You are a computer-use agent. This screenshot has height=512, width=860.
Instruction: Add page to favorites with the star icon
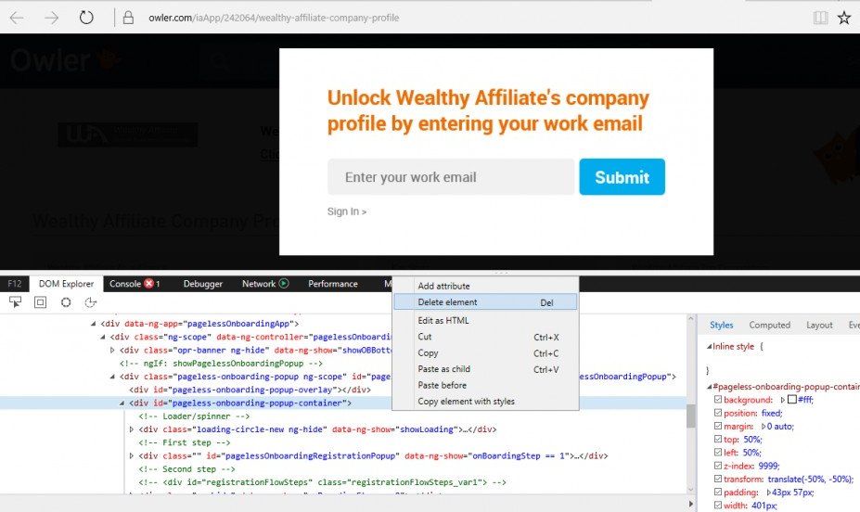pyautogui.click(x=844, y=18)
